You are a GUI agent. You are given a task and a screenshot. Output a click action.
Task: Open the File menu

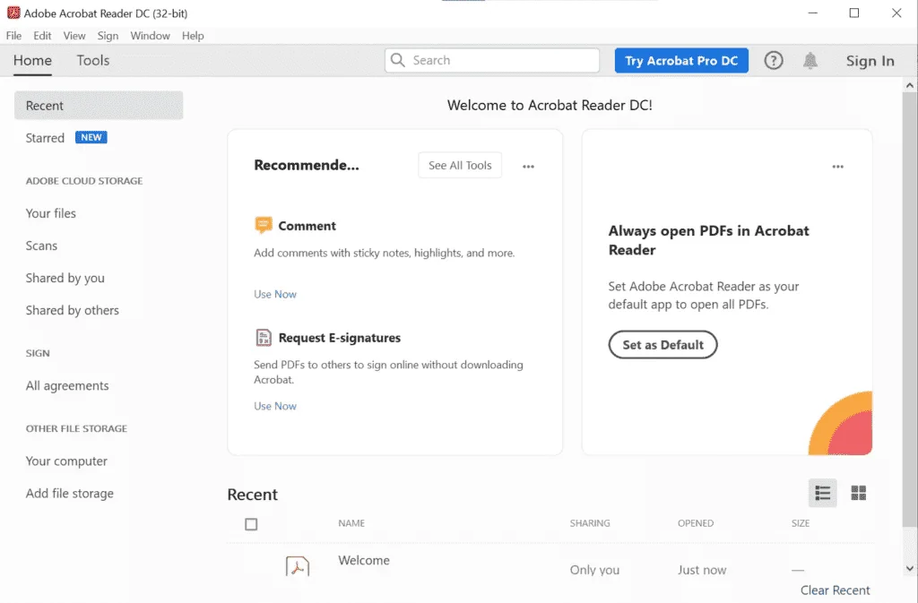pos(13,36)
